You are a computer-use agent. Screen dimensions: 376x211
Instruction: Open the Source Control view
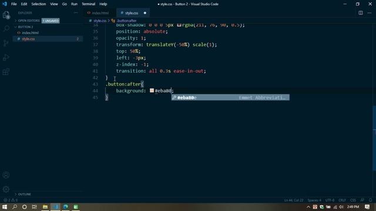(6, 43)
